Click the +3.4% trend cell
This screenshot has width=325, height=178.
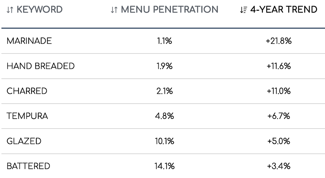278,166
